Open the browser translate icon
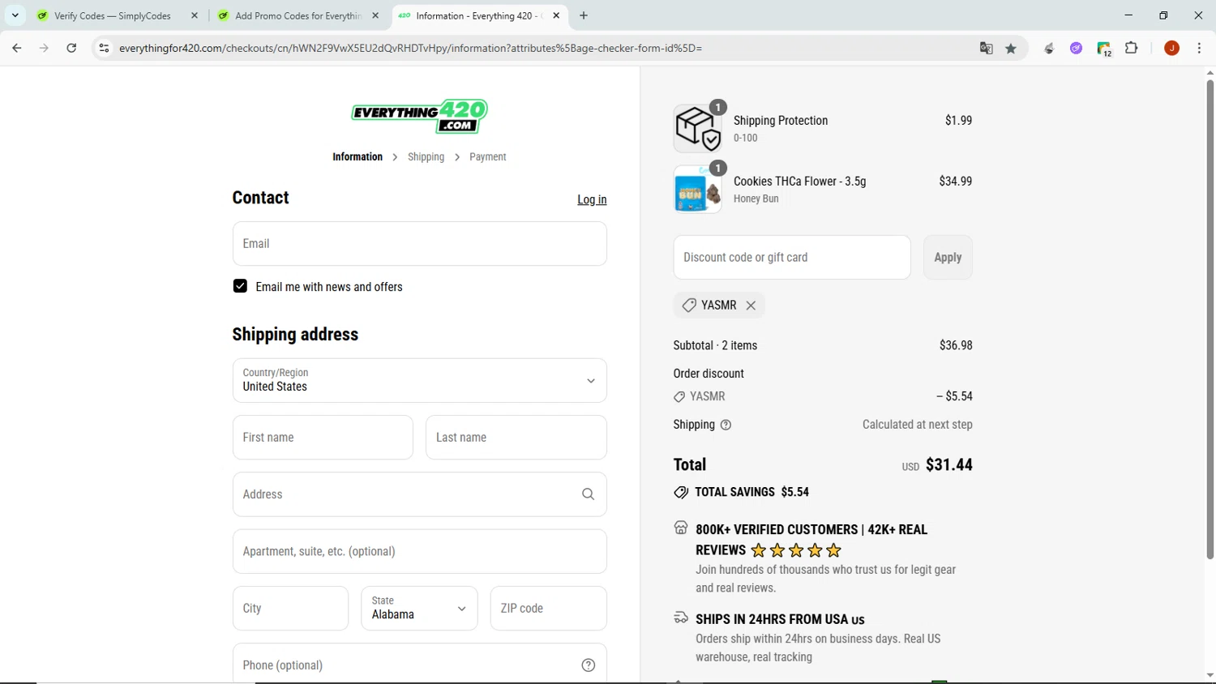Image resolution: width=1216 pixels, height=684 pixels. (986, 49)
